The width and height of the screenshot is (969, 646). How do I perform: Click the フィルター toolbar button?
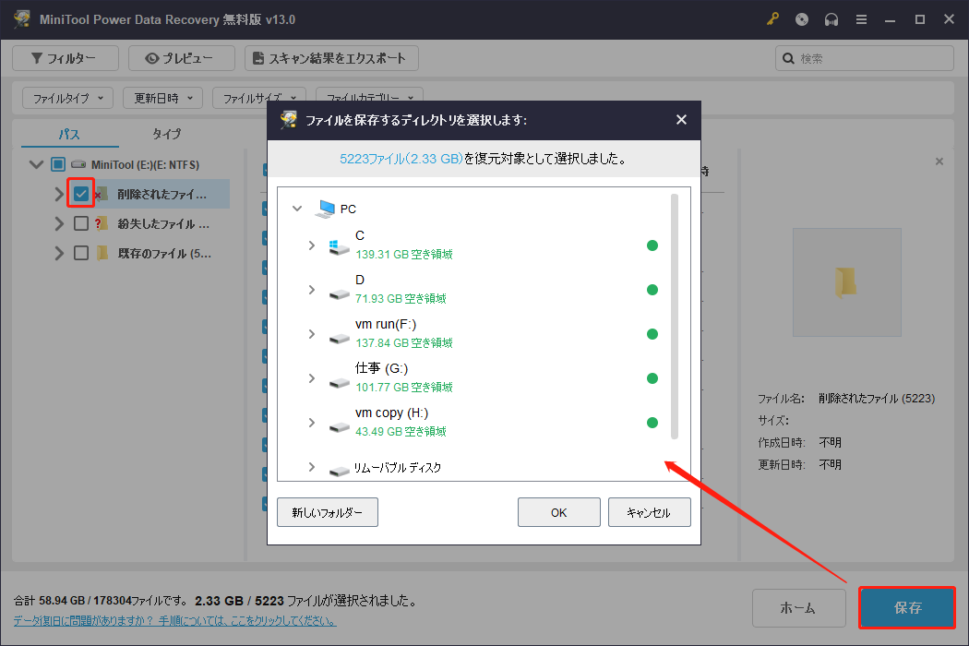click(x=66, y=58)
